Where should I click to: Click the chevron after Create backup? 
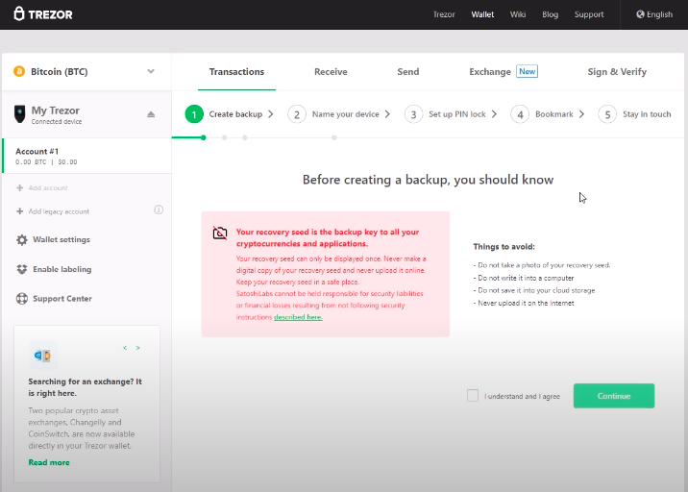[x=271, y=114]
